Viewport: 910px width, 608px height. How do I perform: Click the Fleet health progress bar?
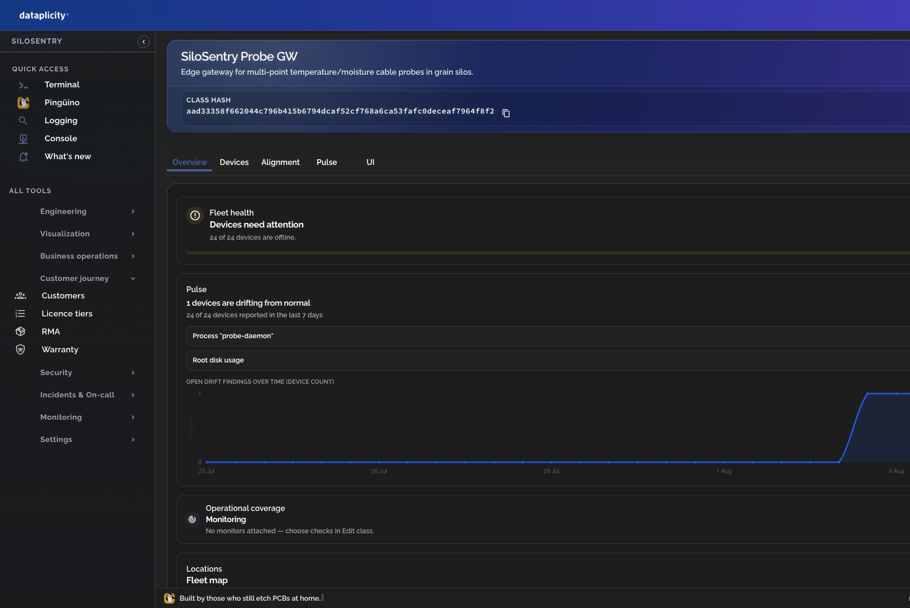coord(548,253)
